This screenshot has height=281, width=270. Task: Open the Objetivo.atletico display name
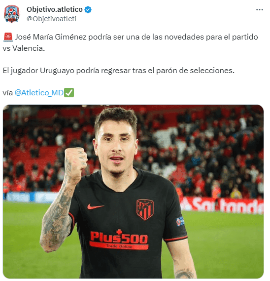pos(55,9)
